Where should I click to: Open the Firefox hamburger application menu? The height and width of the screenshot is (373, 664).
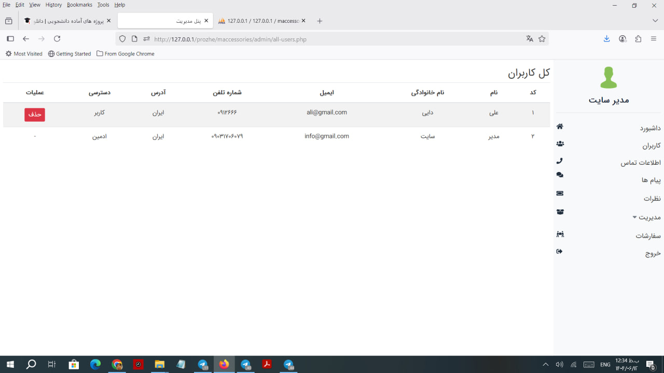(x=654, y=39)
